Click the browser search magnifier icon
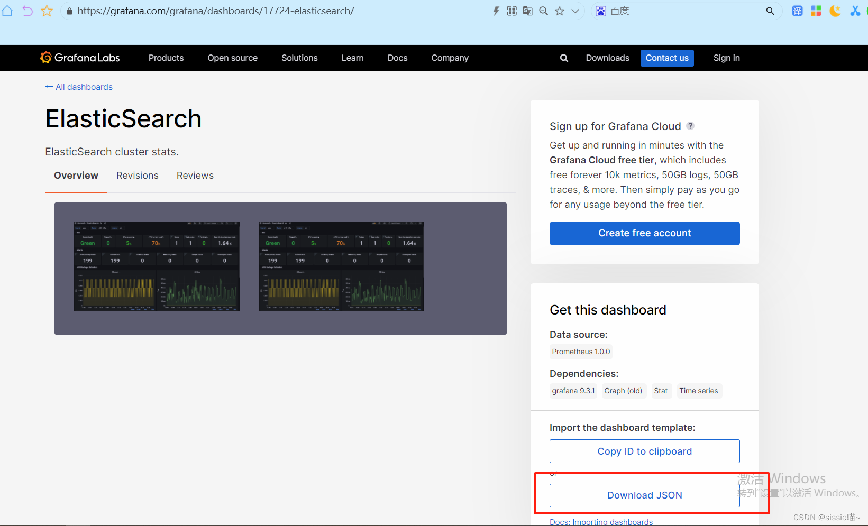The image size is (868, 526). [x=770, y=11]
